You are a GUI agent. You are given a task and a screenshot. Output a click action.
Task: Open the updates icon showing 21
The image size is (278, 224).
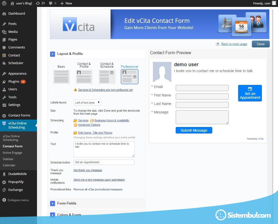tap(38, 3)
